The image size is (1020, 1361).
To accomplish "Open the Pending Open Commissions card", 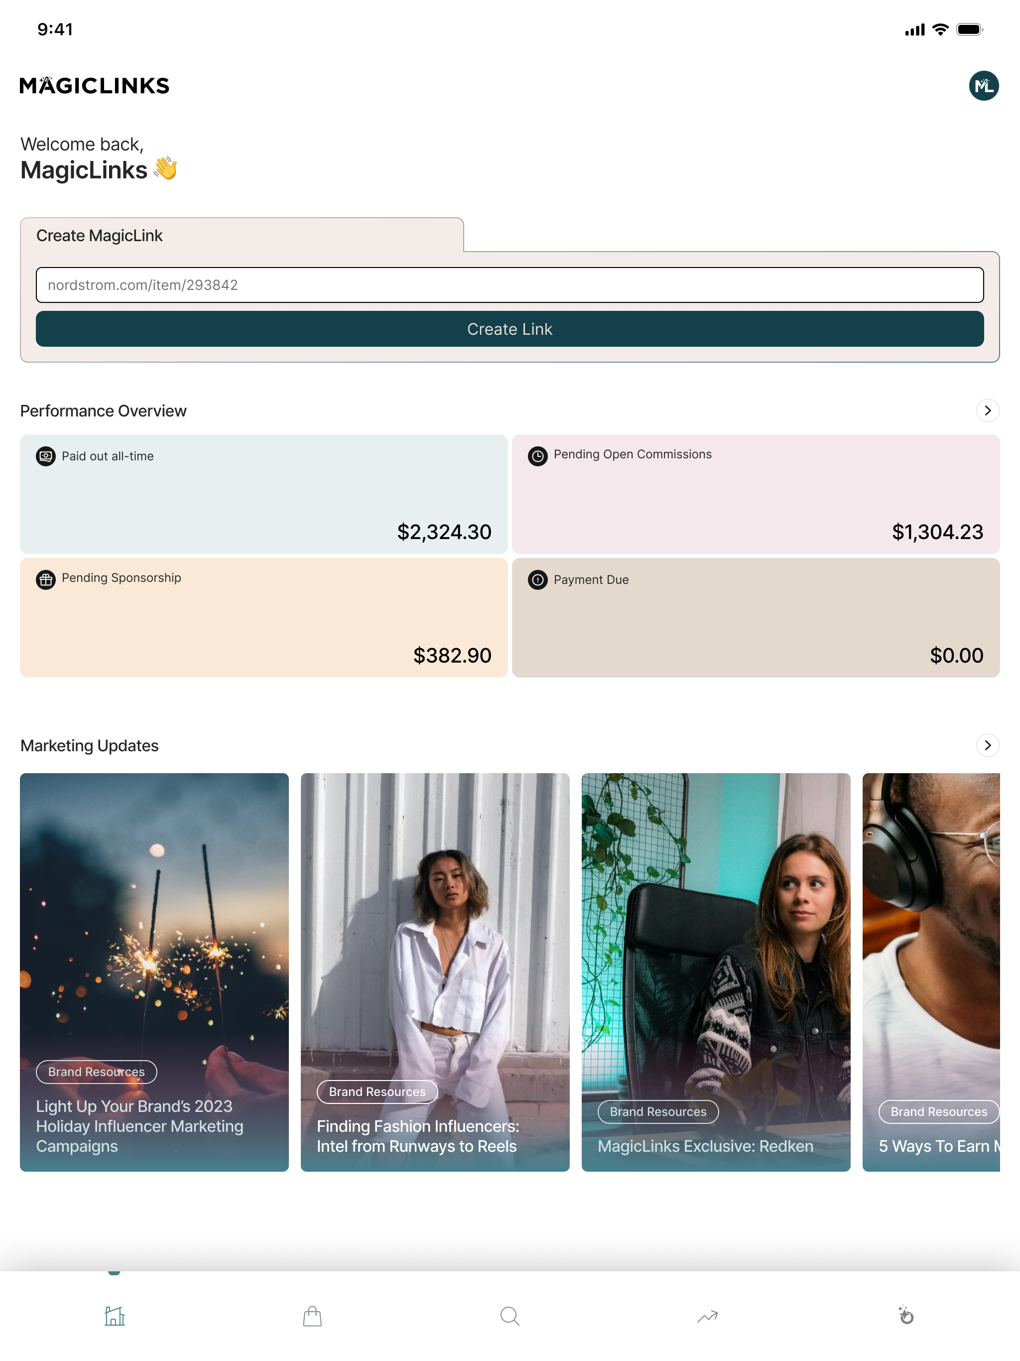I will coord(756,494).
